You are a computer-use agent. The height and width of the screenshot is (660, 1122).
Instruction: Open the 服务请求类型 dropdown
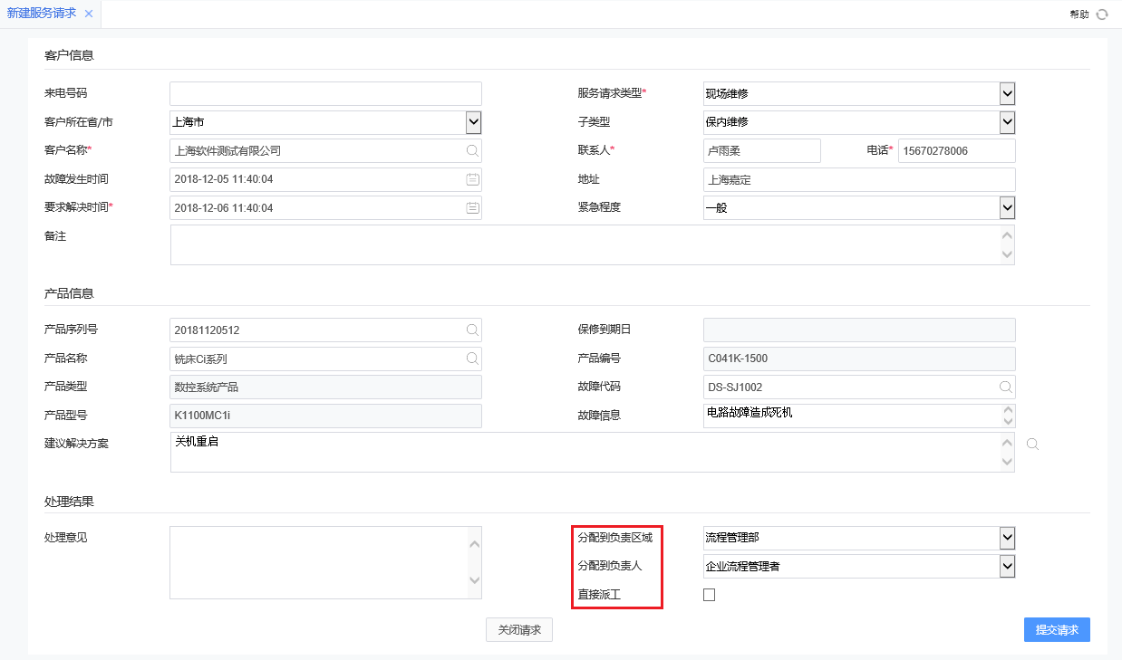pyautogui.click(x=1006, y=93)
